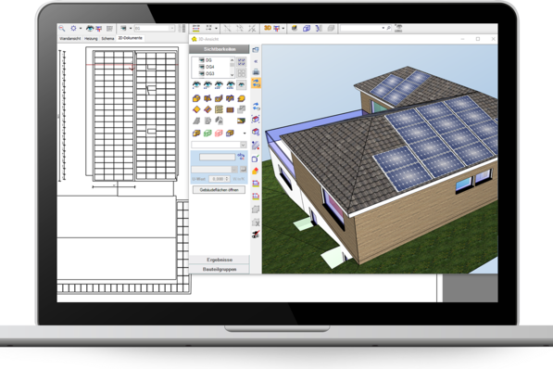
Task: Check all floors with the checkmarks button
Action: [241, 62]
